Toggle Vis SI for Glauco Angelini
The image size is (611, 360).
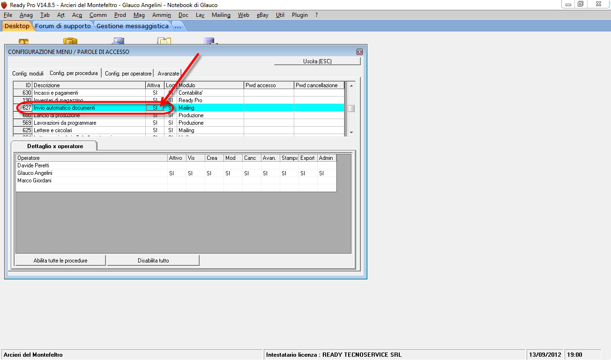(x=195, y=173)
